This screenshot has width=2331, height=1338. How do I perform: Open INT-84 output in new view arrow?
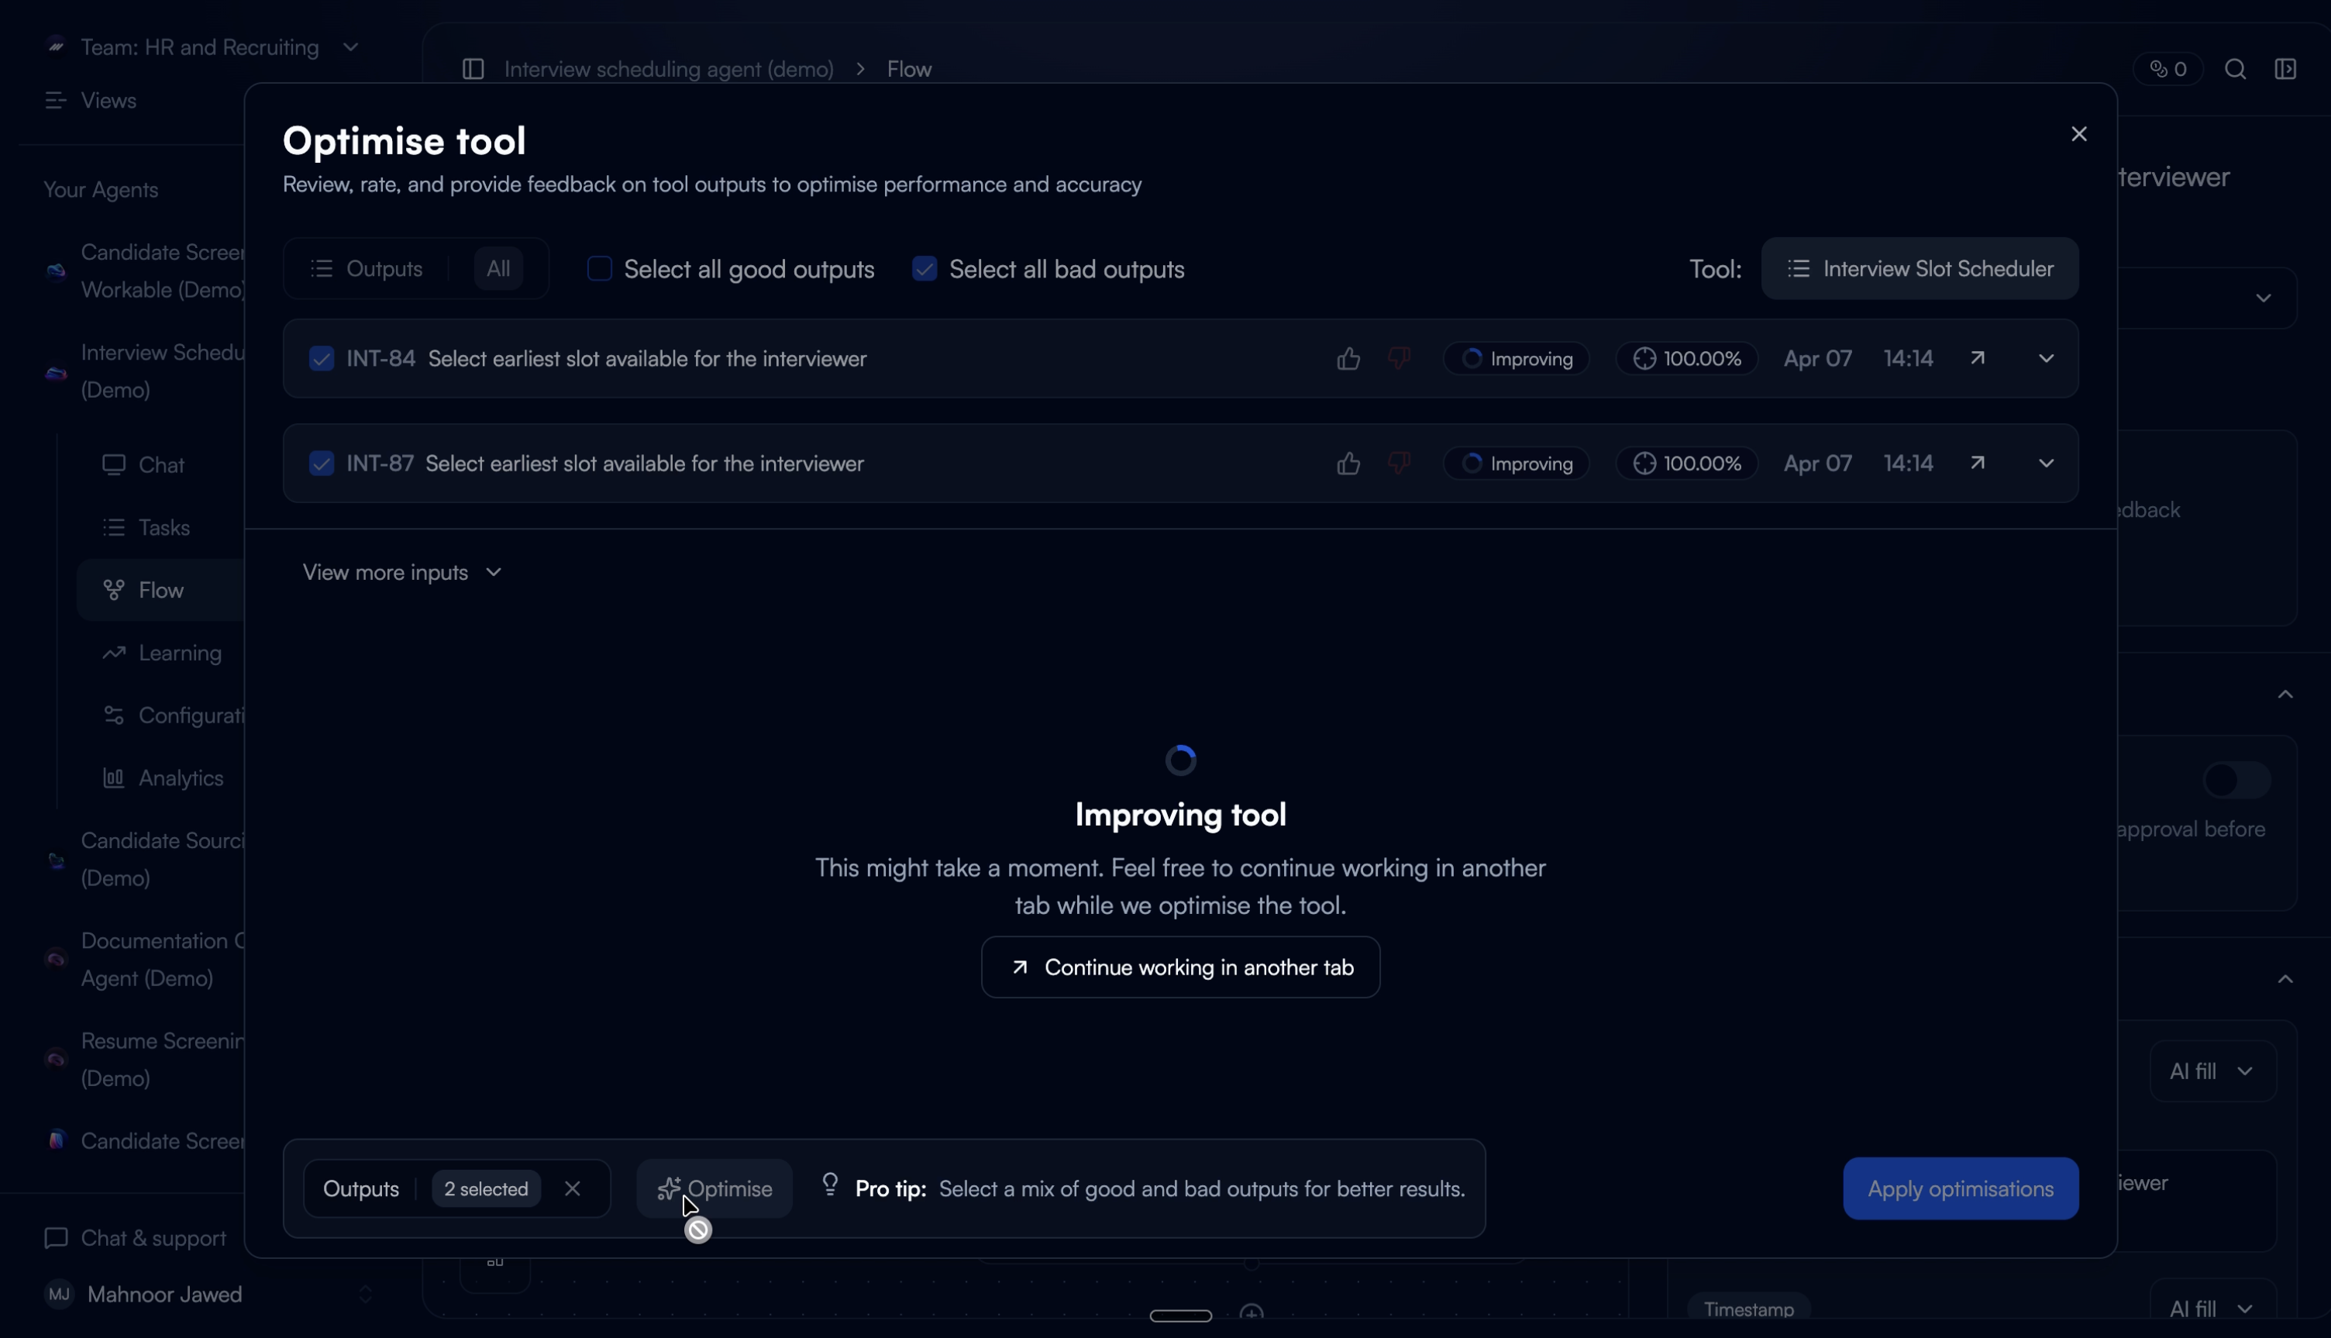[1978, 358]
